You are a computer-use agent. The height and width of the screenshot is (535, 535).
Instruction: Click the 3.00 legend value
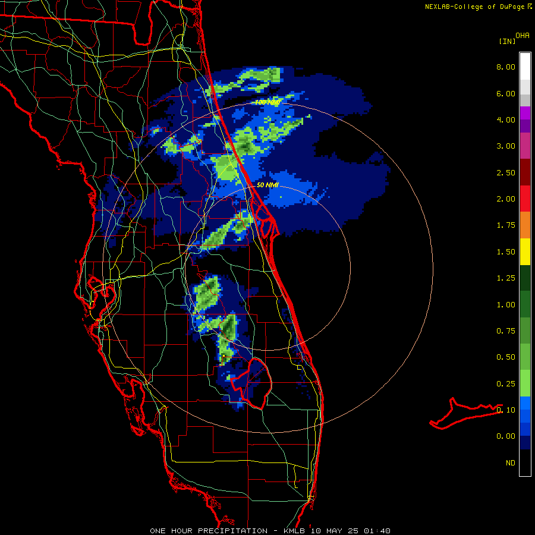506,146
